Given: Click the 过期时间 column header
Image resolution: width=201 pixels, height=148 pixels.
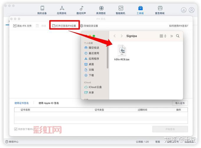Looking at the screenshot, I should 143,110.
